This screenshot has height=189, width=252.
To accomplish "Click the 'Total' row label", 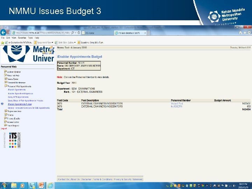I will coord(60,109).
